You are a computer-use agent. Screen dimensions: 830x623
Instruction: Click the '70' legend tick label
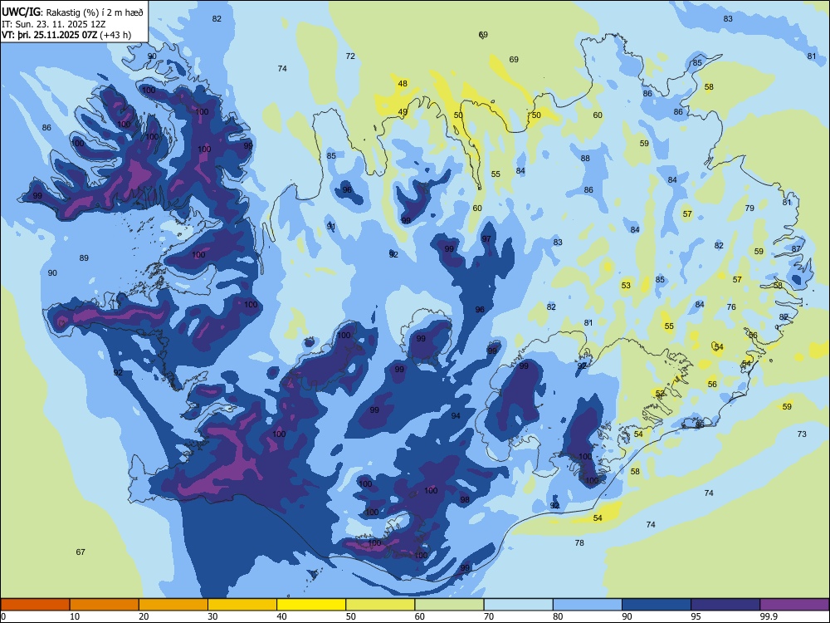pyautogui.click(x=489, y=616)
